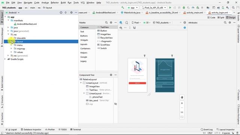Zoom in with the plus button
The image size is (240, 135).
tap(182, 103)
